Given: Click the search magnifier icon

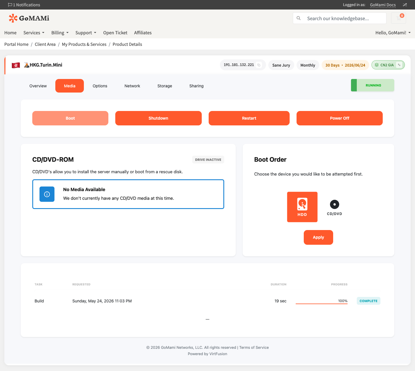Looking at the screenshot, I should 299,18.
